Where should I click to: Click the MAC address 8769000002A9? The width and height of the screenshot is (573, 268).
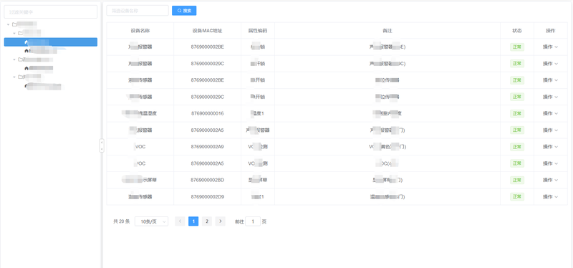[x=207, y=147]
